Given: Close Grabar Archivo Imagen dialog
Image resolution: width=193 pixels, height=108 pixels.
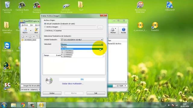Looking at the screenshot, I should click(103, 15).
